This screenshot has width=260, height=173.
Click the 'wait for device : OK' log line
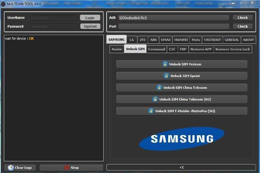(19, 38)
